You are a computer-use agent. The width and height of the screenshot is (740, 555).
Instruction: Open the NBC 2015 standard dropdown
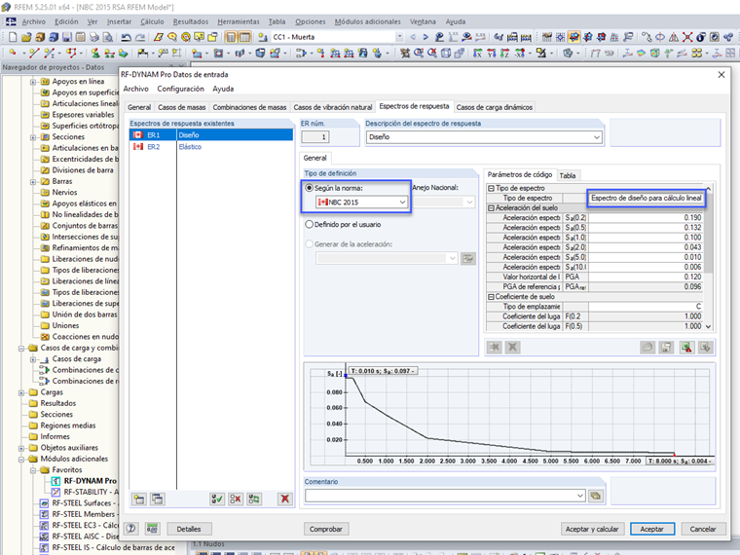pos(402,202)
